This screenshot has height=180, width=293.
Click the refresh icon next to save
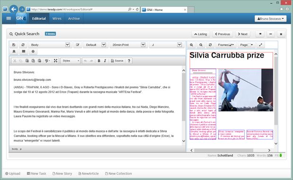click(23, 45)
